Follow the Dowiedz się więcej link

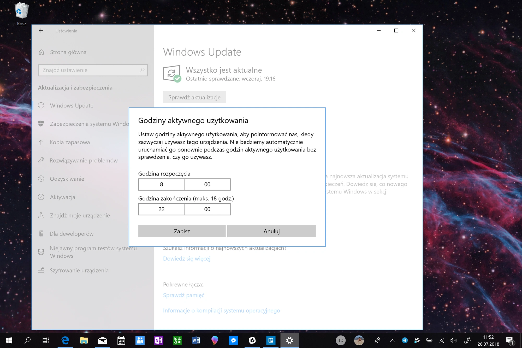(187, 258)
